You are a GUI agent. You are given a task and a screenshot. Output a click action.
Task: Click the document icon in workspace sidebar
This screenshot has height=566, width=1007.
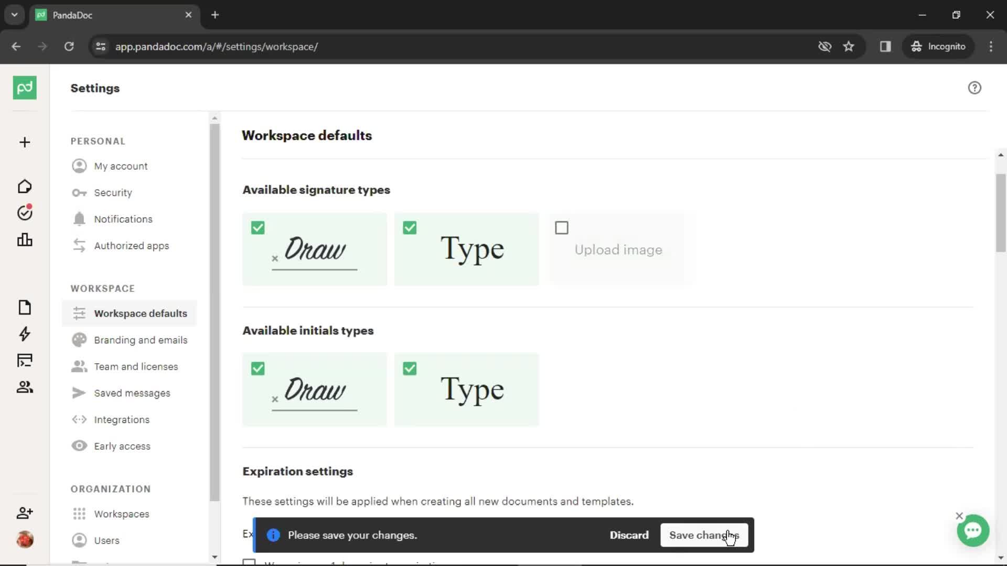[24, 308]
